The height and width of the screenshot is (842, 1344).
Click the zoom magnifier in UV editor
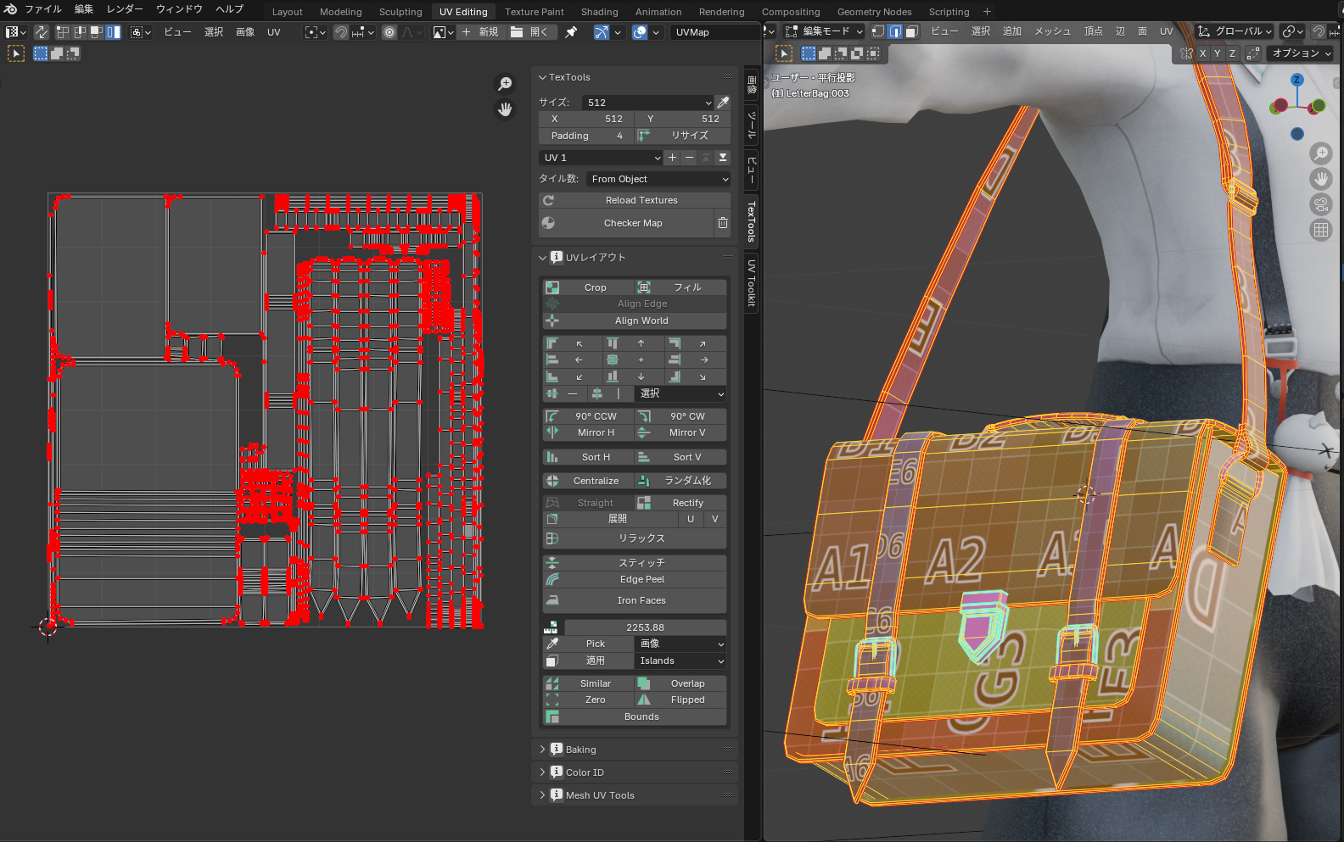pyautogui.click(x=505, y=83)
